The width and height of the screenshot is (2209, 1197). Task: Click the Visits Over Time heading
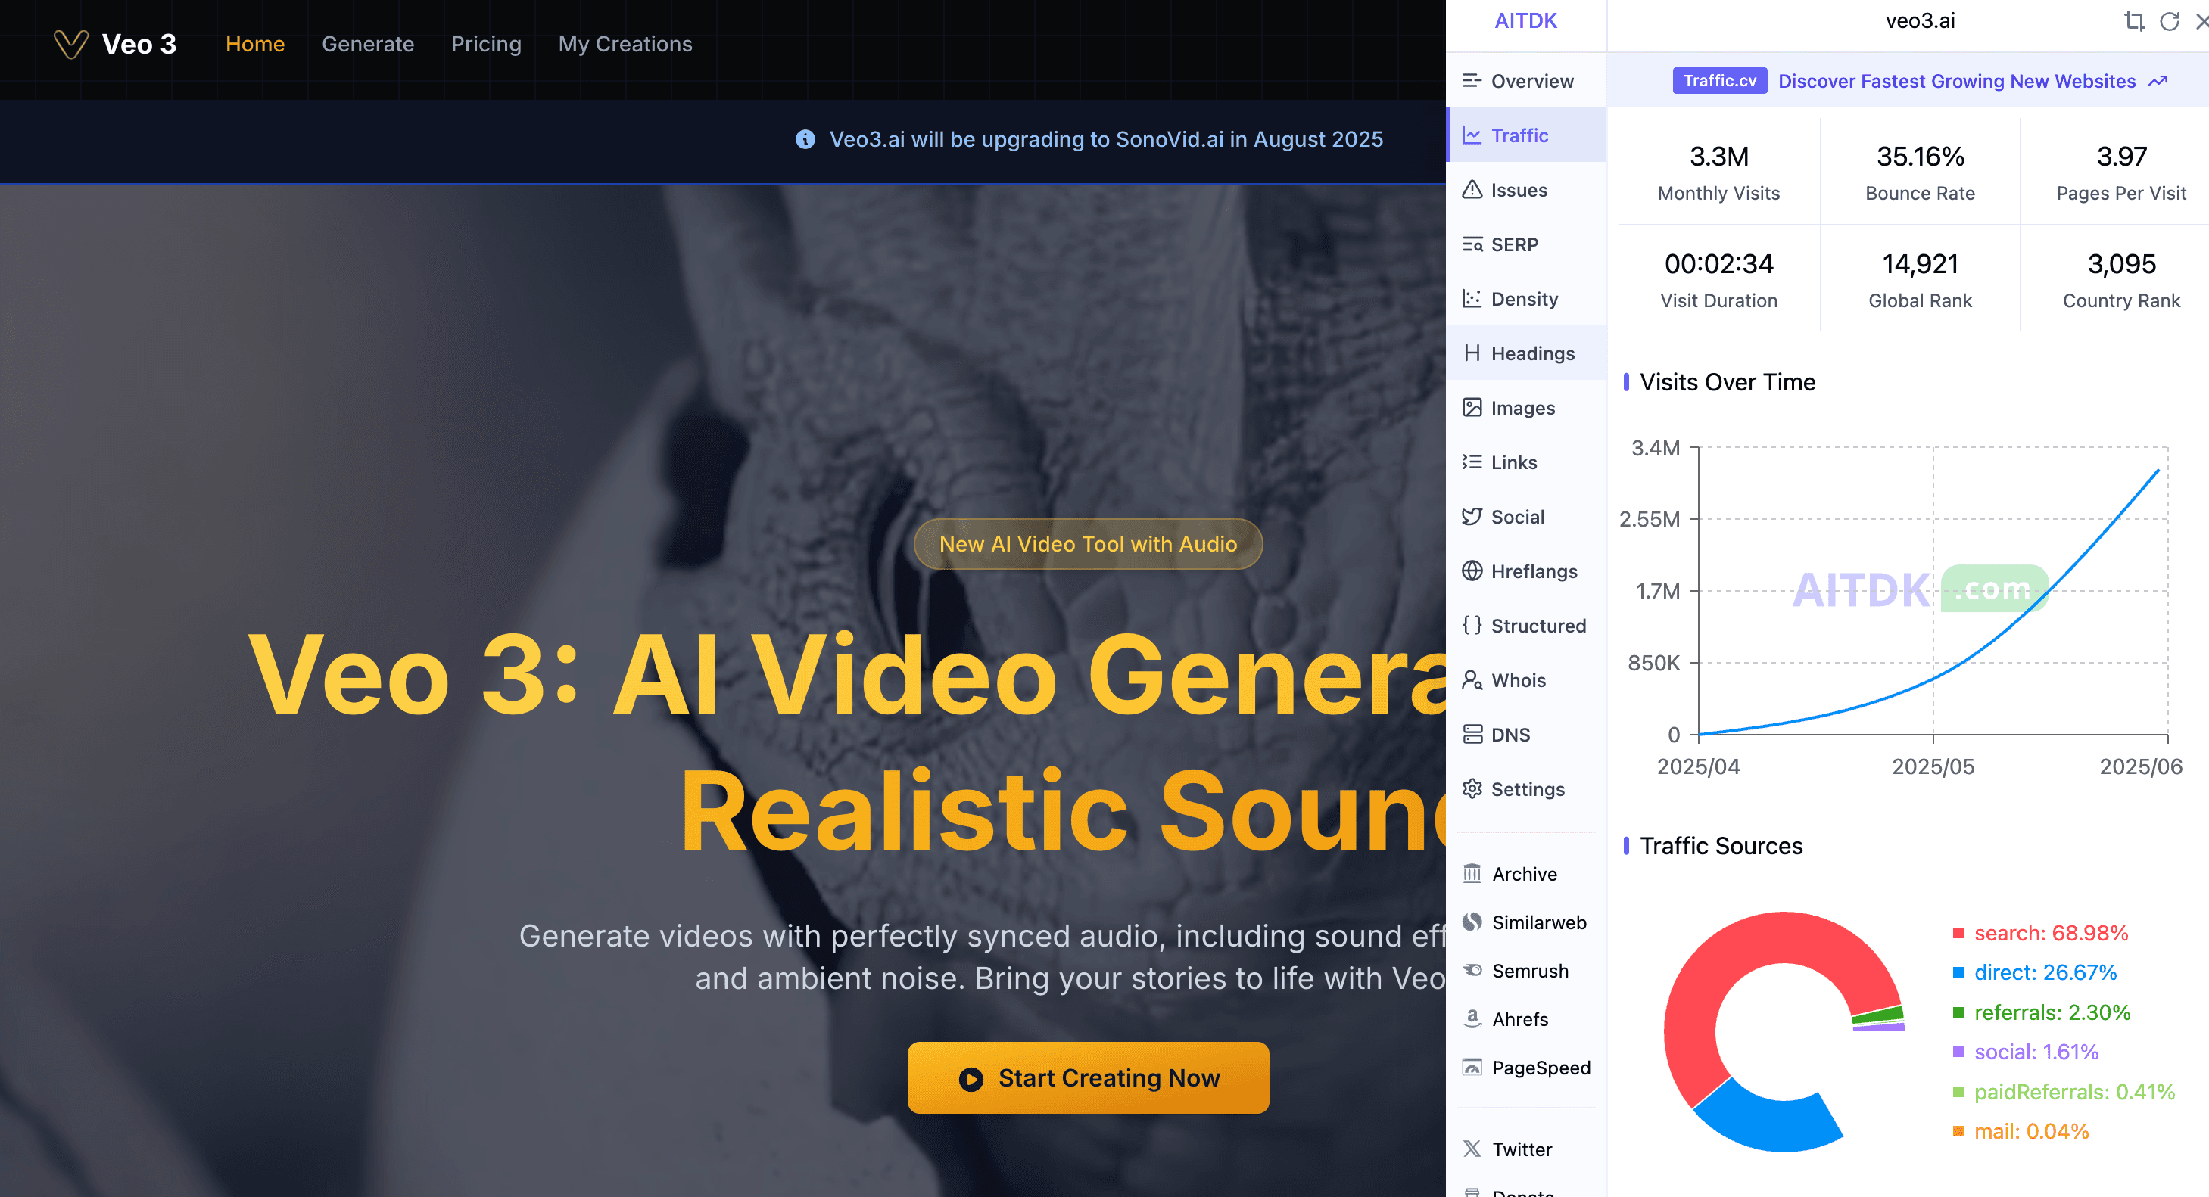[1727, 382]
